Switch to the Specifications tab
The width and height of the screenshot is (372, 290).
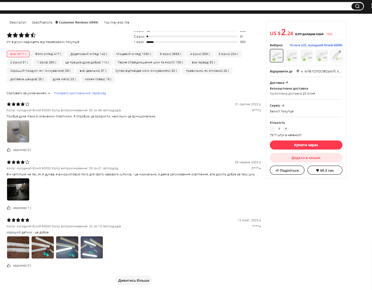coord(42,22)
